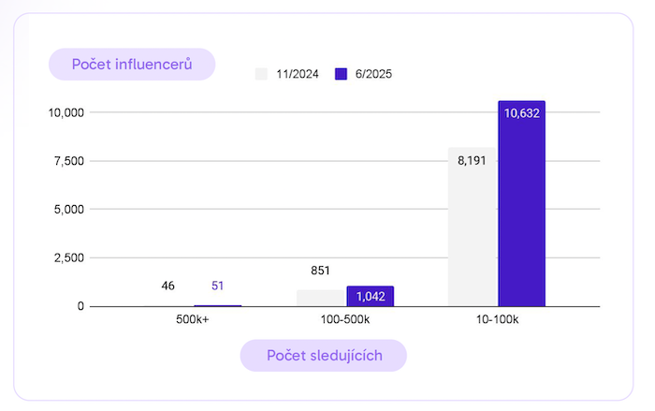655x411 pixels.
Task: Click the purple 1,042 bar for 100-500k
Action: (371, 297)
